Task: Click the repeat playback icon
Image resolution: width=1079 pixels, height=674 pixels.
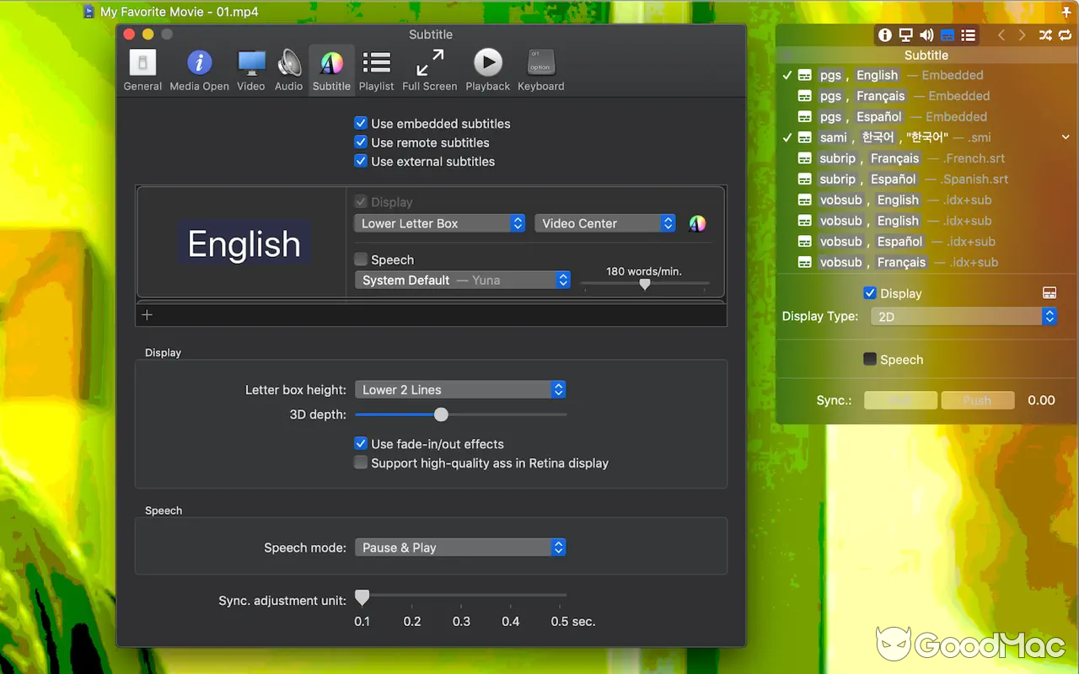Action: pyautogui.click(x=1064, y=35)
